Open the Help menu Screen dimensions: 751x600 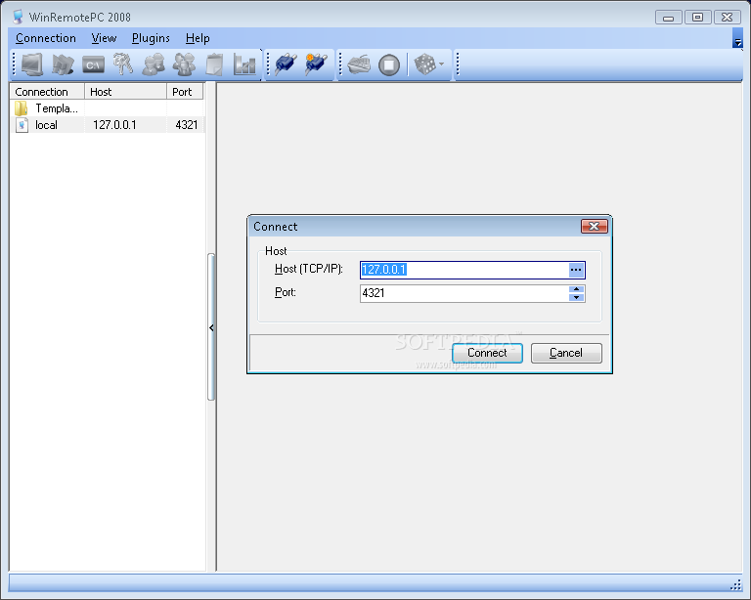coord(198,38)
